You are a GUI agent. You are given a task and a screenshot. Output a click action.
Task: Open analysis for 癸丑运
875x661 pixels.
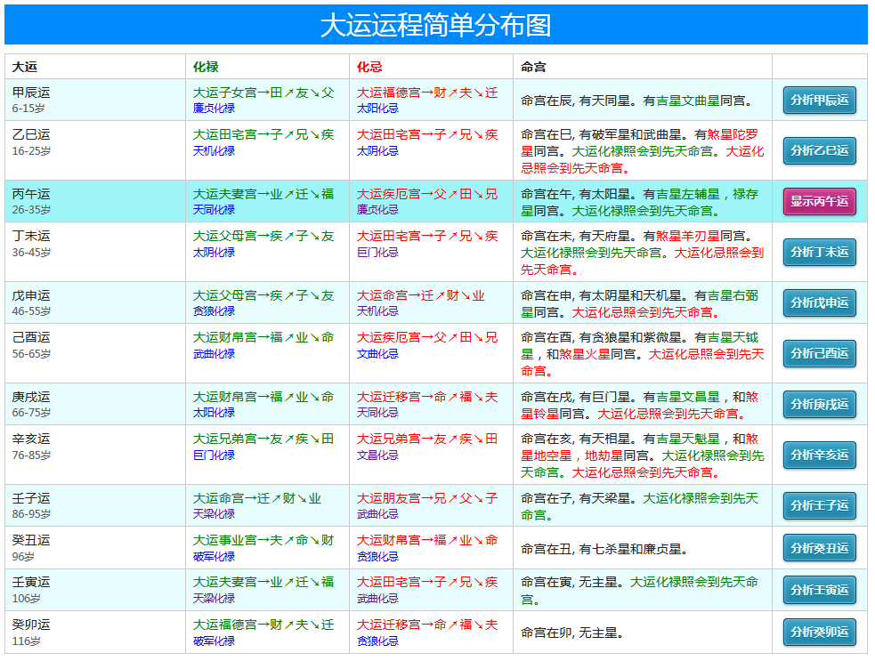(x=819, y=548)
